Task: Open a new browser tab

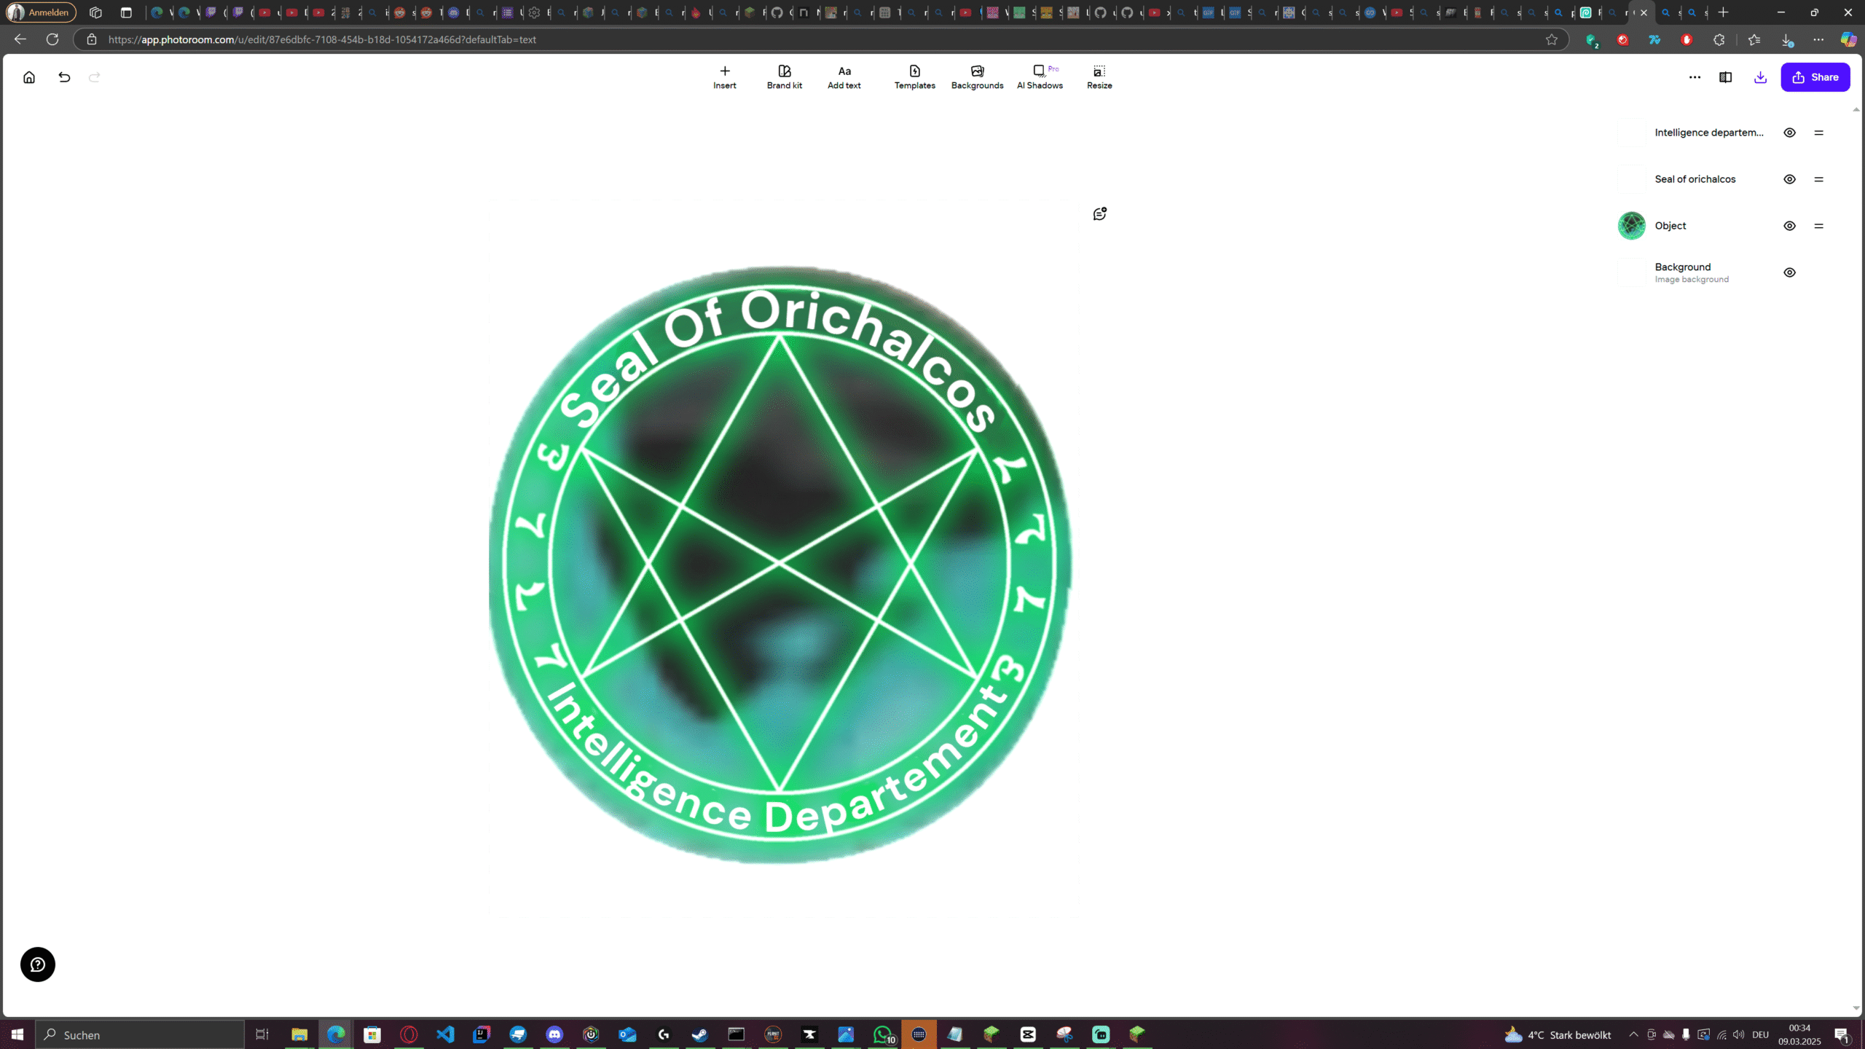Action: click(x=1724, y=12)
